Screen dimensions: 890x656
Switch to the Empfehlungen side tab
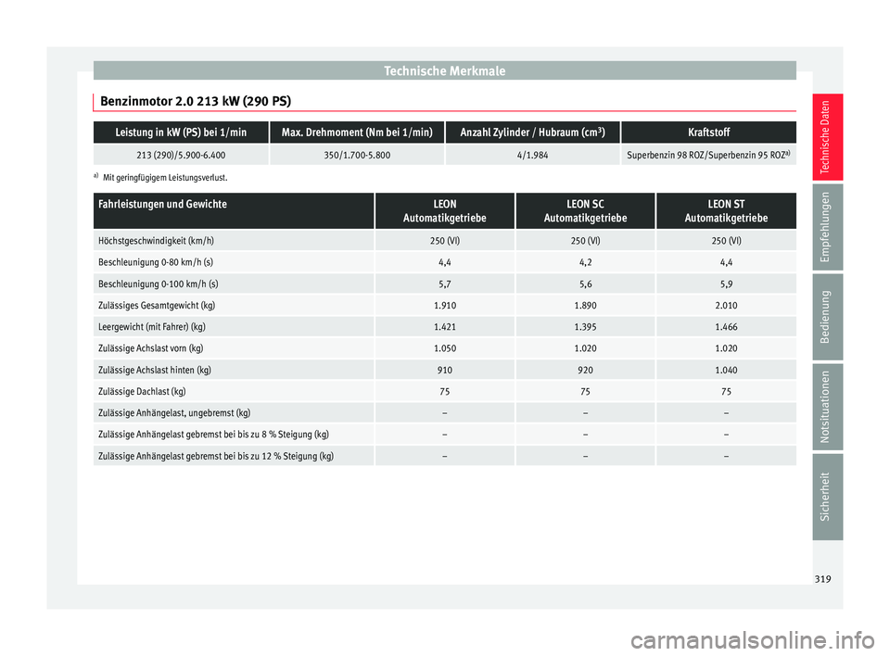[x=827, y=227]
